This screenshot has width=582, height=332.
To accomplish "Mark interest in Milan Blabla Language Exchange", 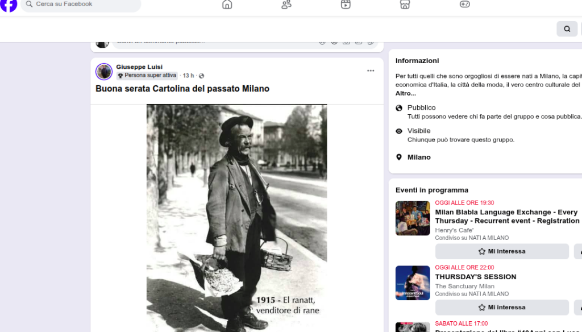I will [x=502, y=251].
